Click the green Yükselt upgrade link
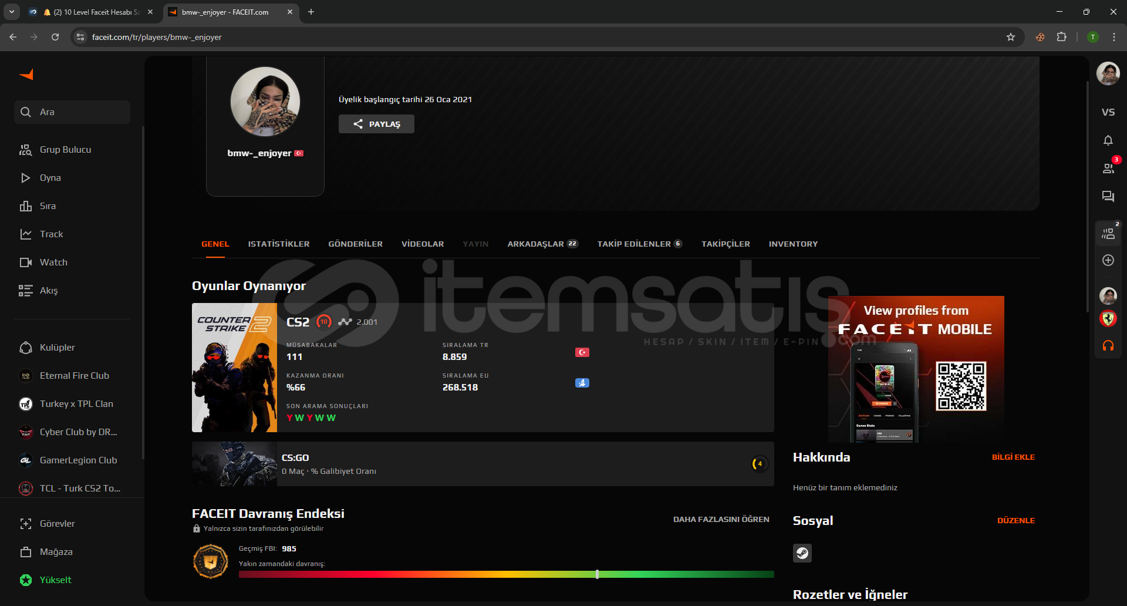Viewport: 1127px width, 606px height. [x=55, y=580]
